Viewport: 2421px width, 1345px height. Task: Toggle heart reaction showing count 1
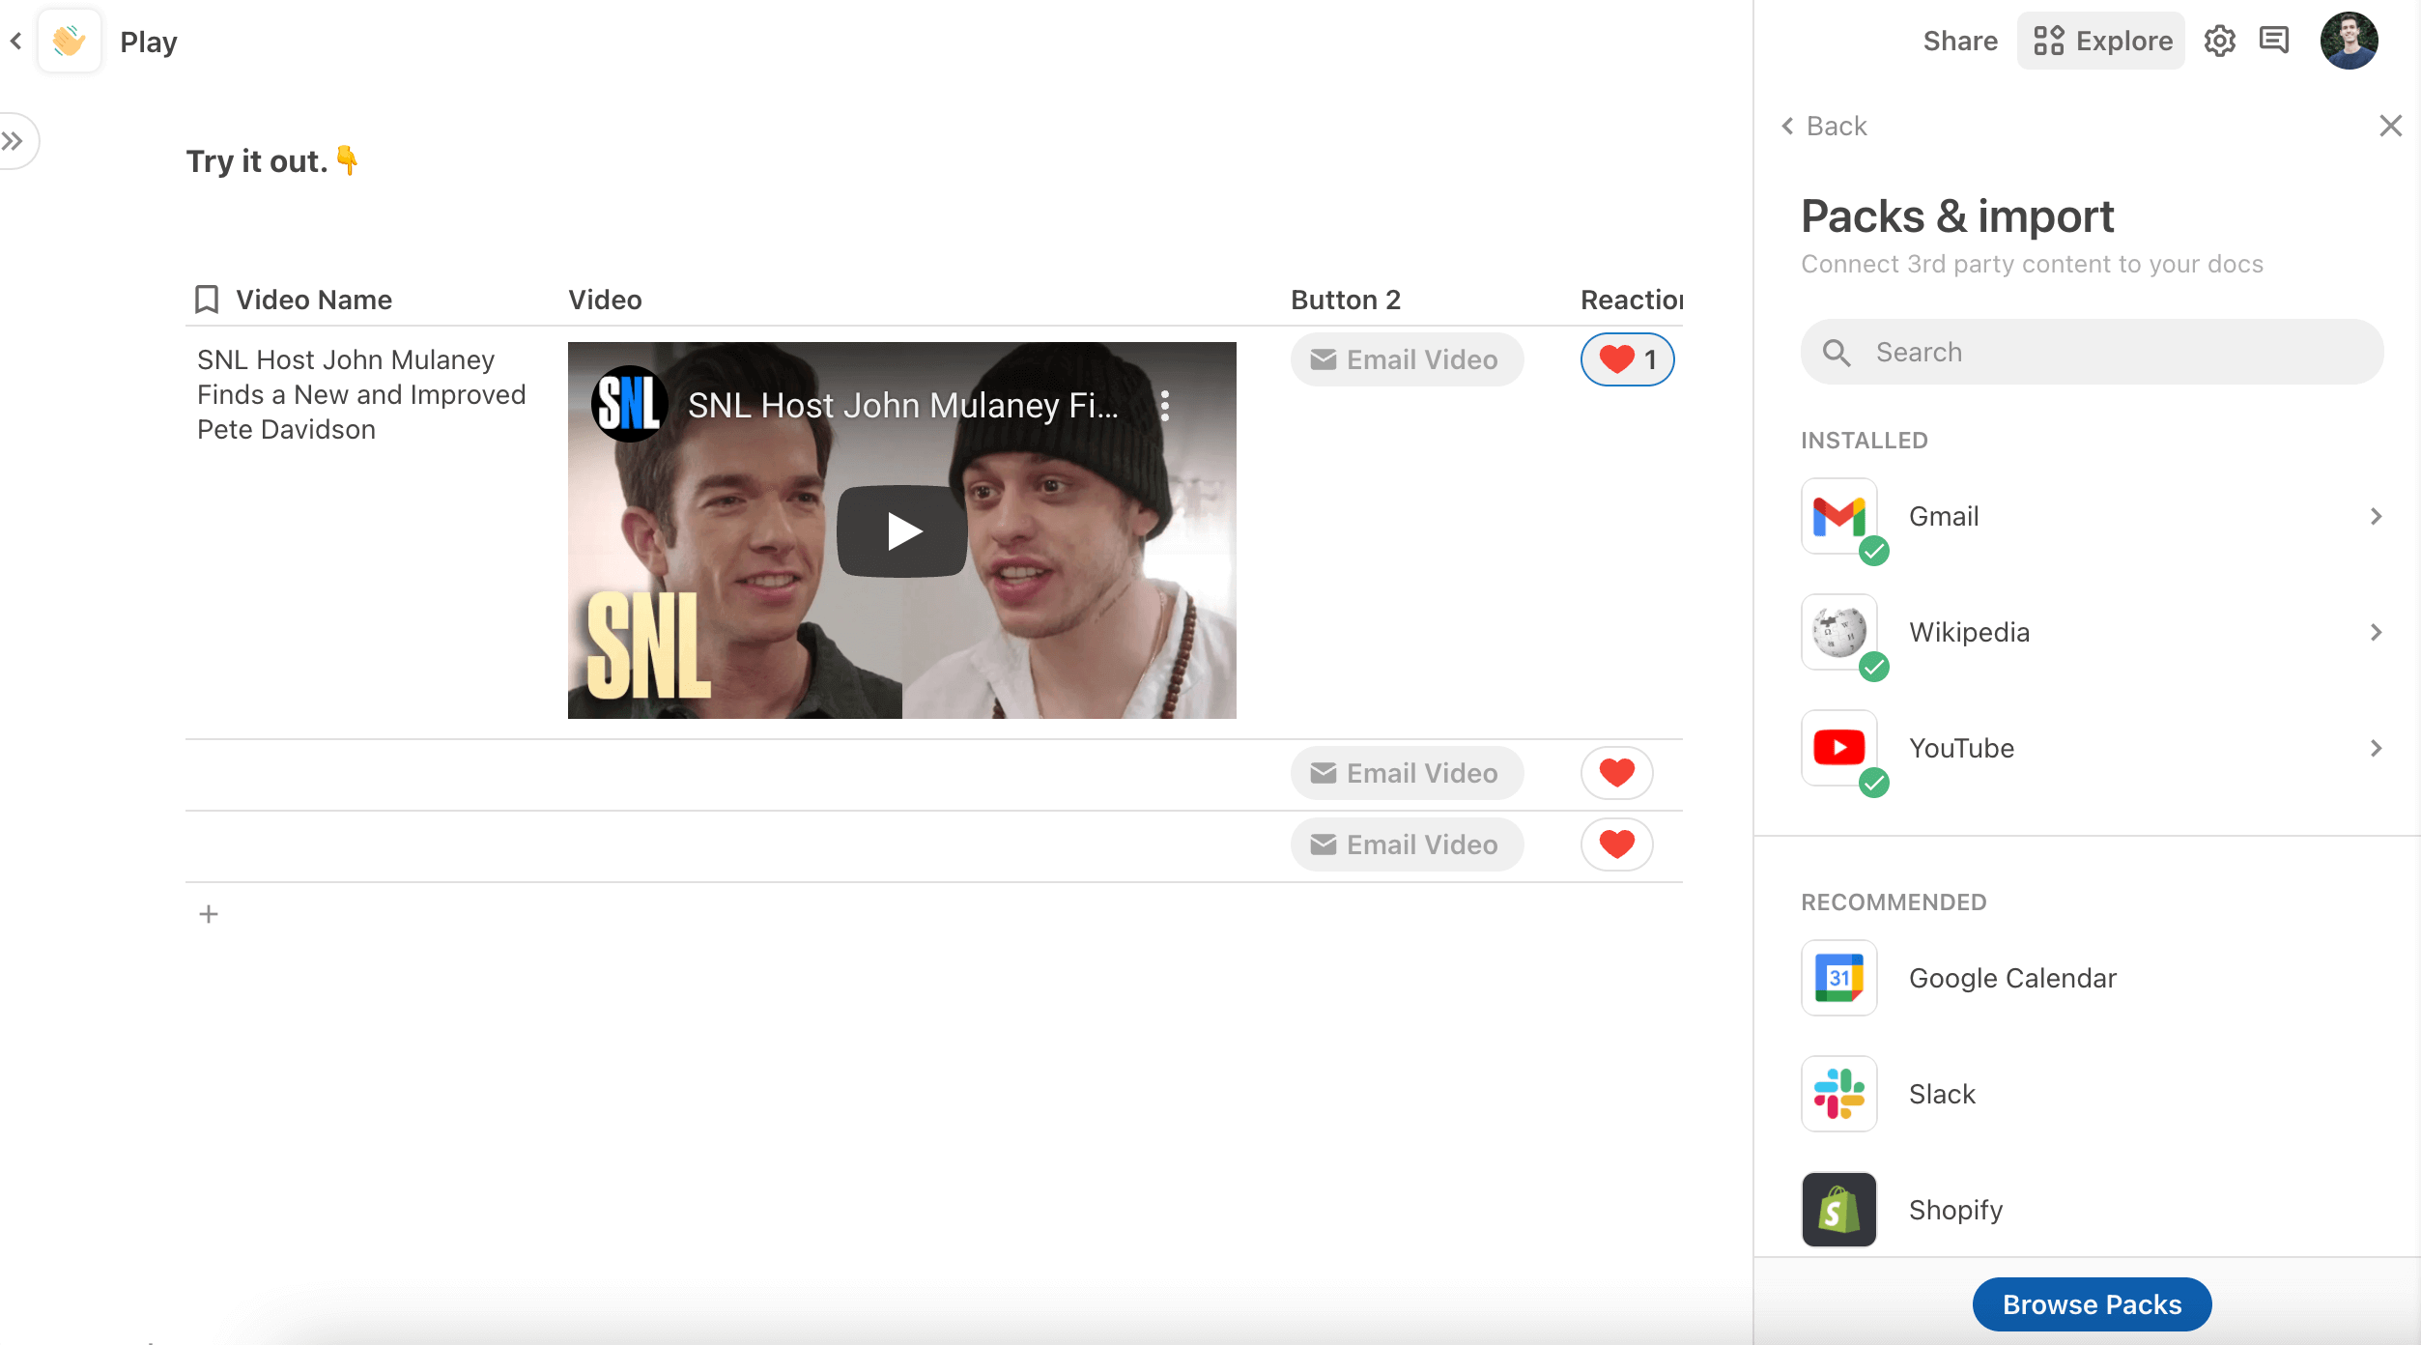pyautogui.click(x=1628, y=359)
